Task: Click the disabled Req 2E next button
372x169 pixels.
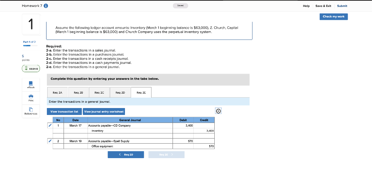Action: click(x=166, y=154)
